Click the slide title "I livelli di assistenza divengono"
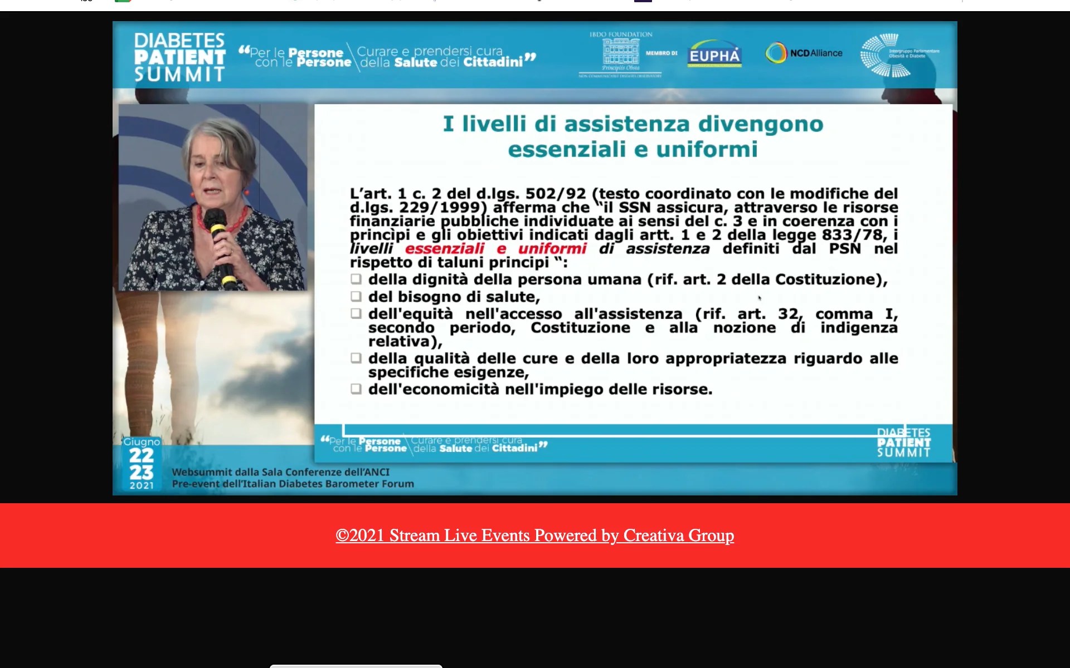This screenshot has width=1070, height=668. coord(633,124)
